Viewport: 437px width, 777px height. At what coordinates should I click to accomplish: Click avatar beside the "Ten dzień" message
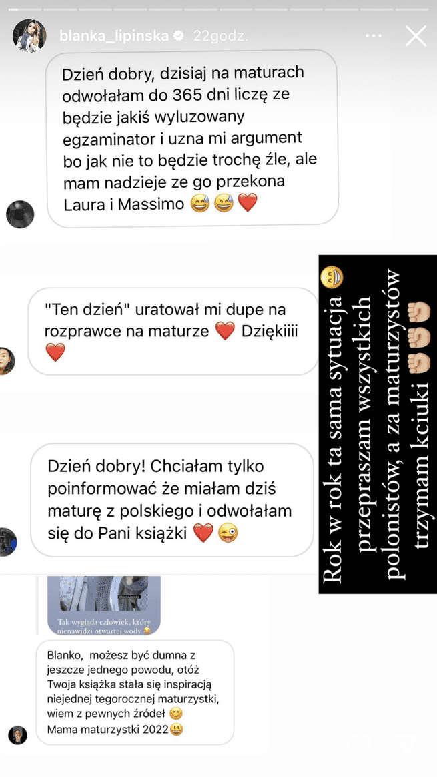pos(6,360)
